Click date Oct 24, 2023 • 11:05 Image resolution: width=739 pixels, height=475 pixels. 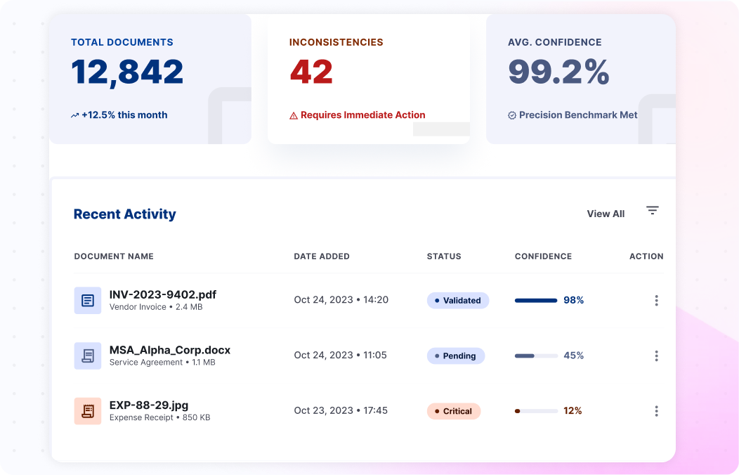pos(340,356)
